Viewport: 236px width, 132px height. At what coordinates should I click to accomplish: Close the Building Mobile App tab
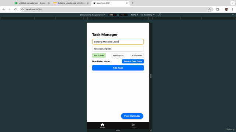click(x=88, y=3)
